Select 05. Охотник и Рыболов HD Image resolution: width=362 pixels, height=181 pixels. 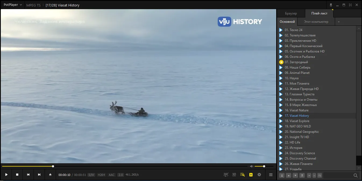click(317, 51)
